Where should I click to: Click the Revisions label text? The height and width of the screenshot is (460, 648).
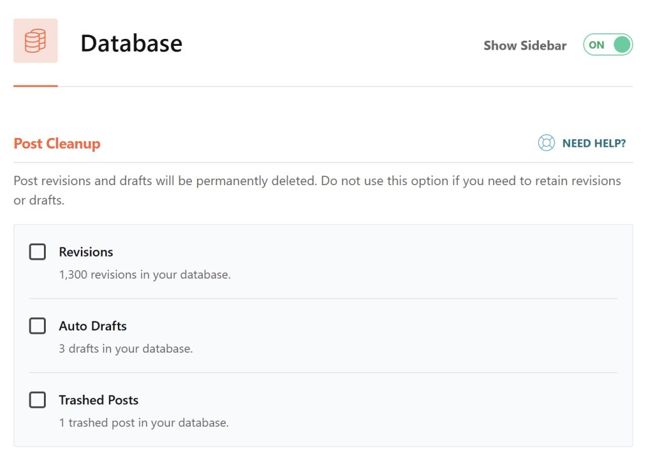(86, 252)
